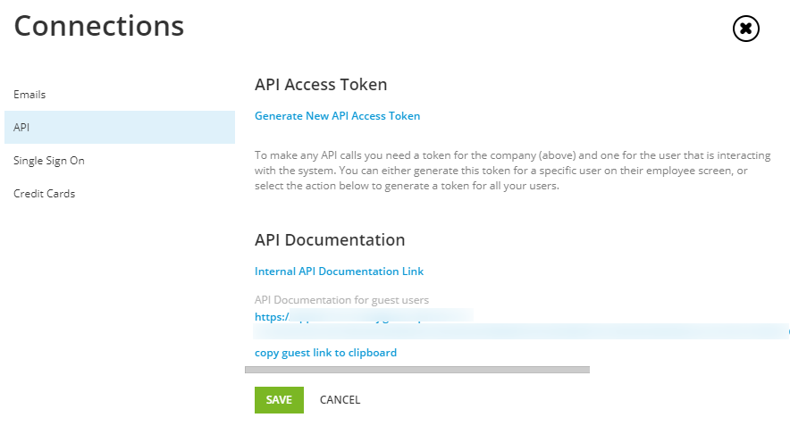This screenshot has height=426, width=790.
Task: Click the API Access Token heading
Action: coord(321,85)
